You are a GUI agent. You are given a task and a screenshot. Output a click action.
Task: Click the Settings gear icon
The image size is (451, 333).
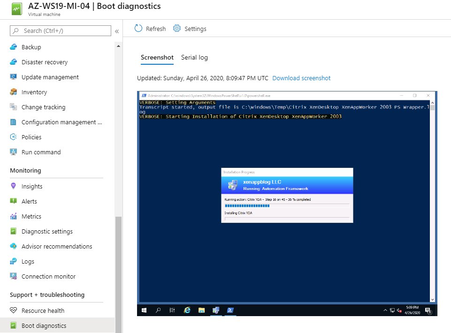tap(176, 28)
